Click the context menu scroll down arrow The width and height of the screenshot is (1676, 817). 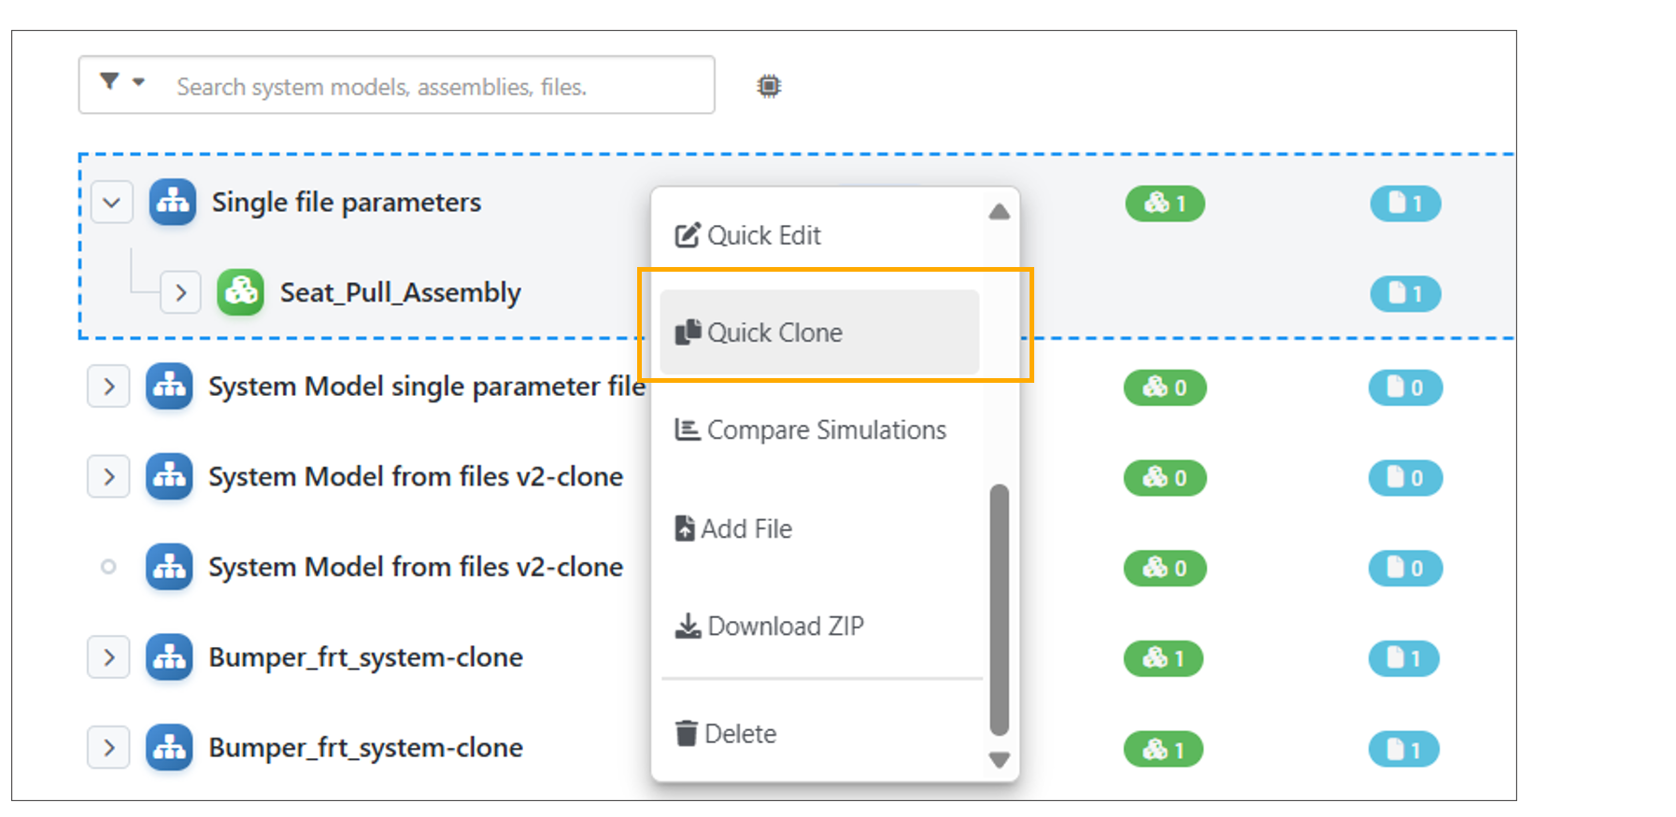coord(999,760)
